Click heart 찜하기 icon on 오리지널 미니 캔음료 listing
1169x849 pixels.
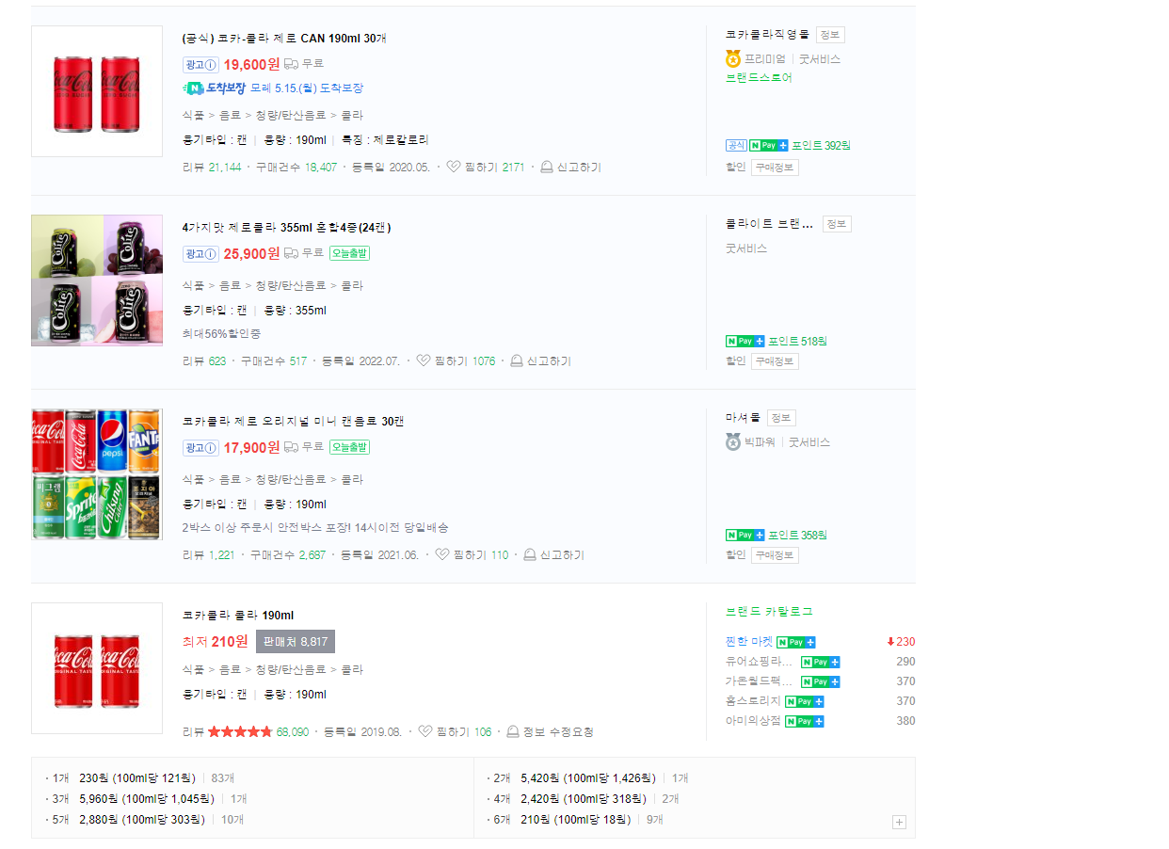coord(441,554)
